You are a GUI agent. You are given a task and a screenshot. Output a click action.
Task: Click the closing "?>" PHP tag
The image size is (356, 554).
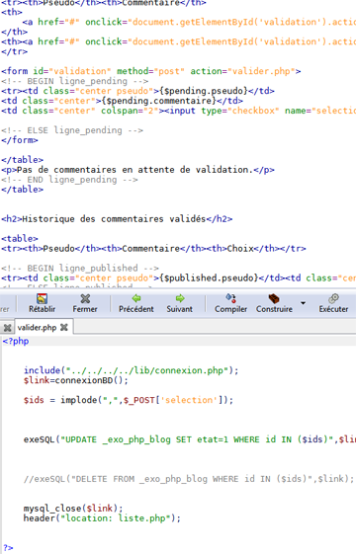(x=8, y=548)
